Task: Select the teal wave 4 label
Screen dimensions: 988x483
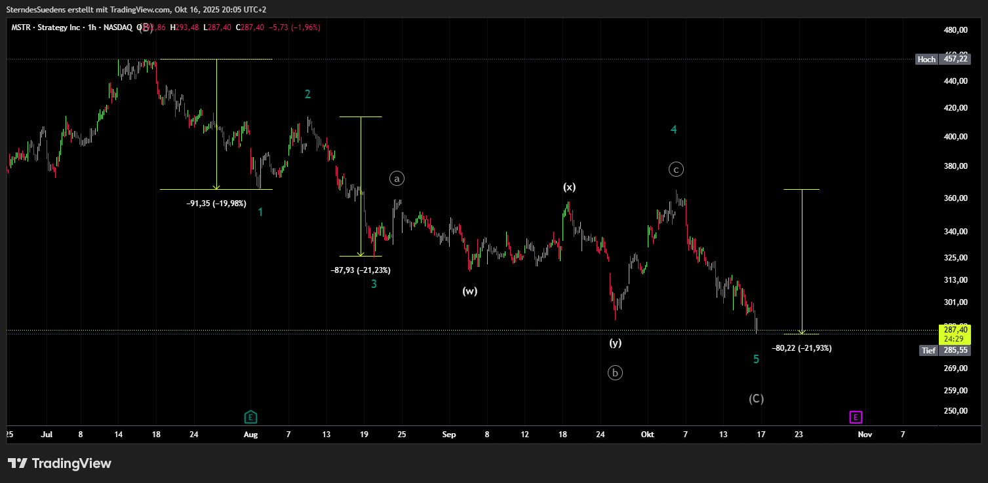Action: click(x=673, y=130)
